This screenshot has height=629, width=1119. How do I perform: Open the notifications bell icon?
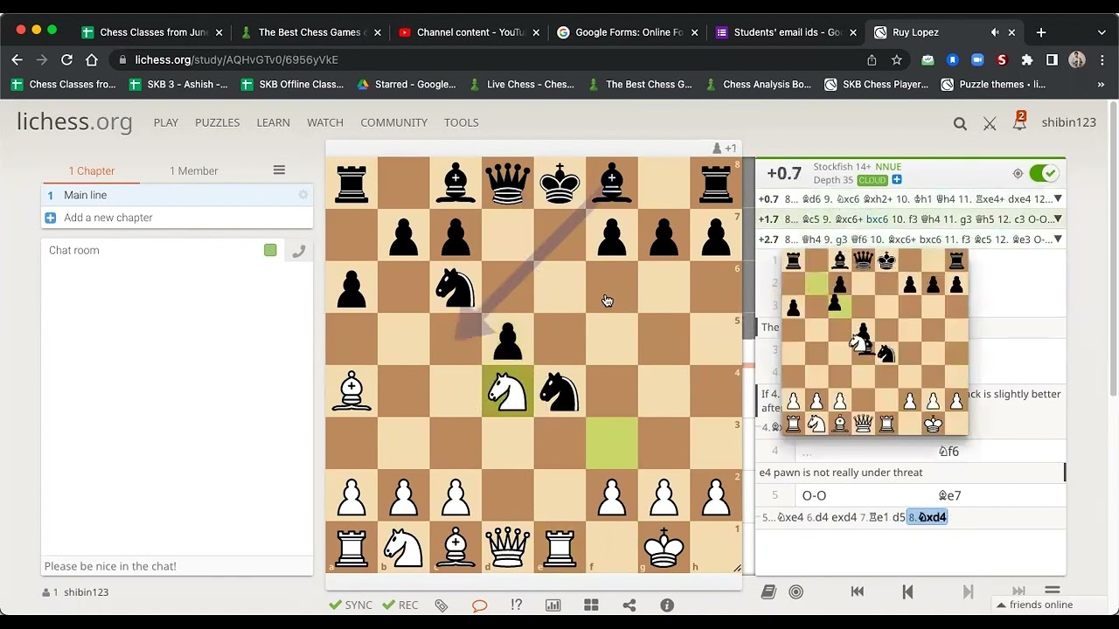click(1018, 122)
